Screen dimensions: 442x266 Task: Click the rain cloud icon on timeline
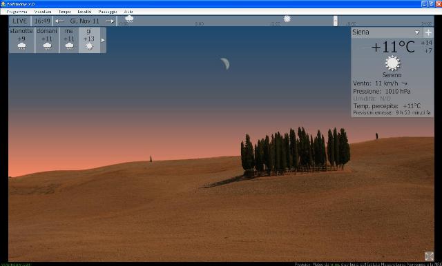coord(129,19)
